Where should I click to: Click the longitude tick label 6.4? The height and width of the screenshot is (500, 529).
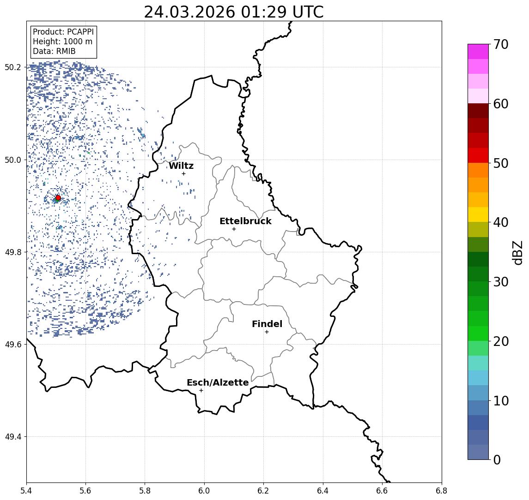click(323, 491)
